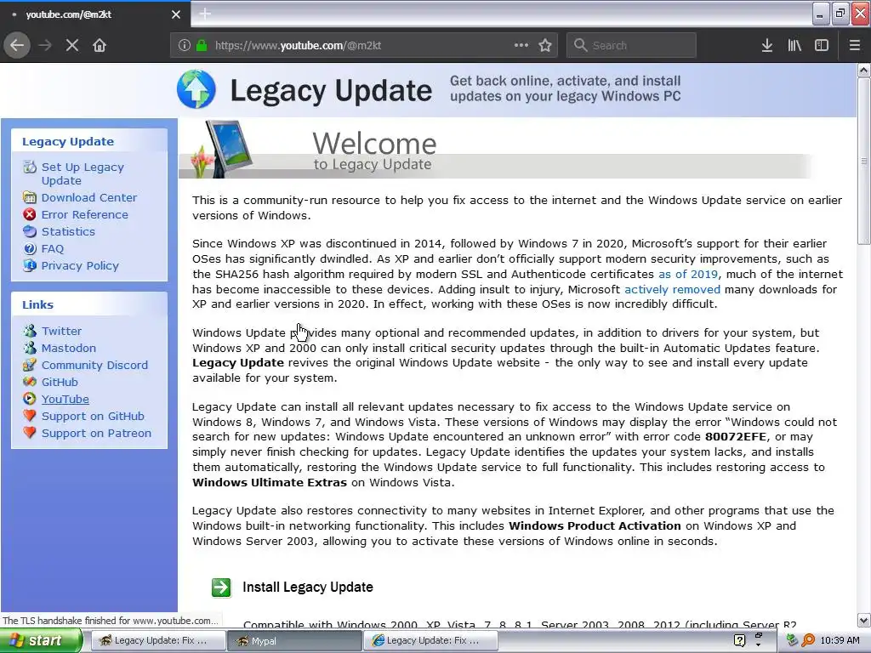871x653 pixels.
Task: Click the Community Discord icon
Action: 30,365
